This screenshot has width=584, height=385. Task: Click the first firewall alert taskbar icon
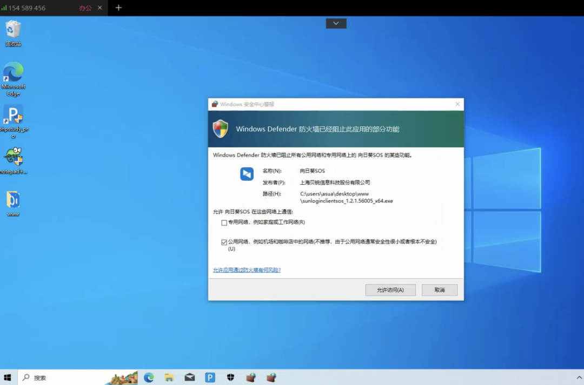pyautogui.click(x=251, y=377)
